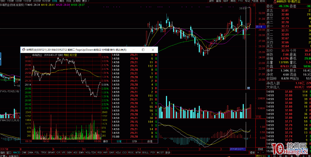Screen dimensions: 311x157
Task: Switch chart to the 5分钟 period
Action: pos(19,1)
